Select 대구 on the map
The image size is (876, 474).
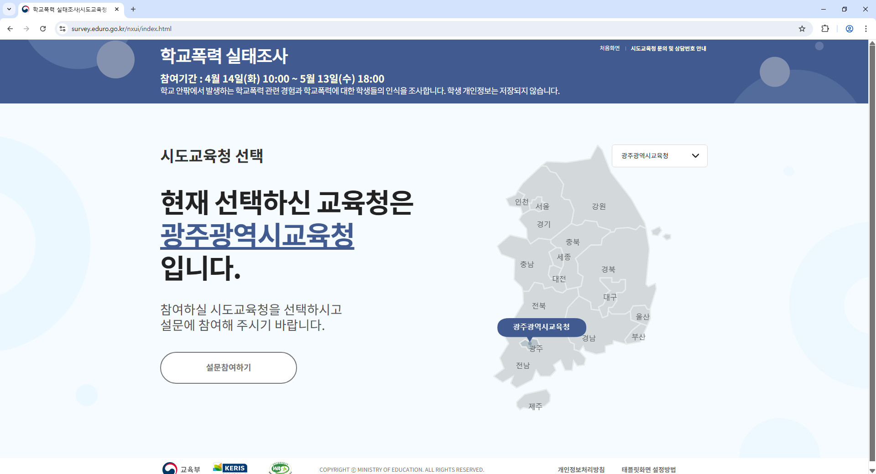tap(610, 297)
